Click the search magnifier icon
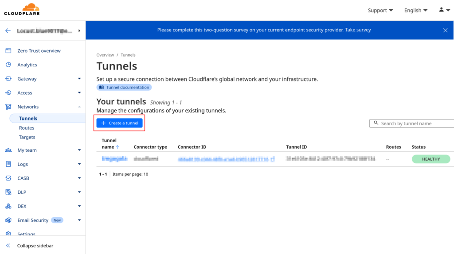Image resolution: width=454 pixels, height=254 pixels. coord(376,123)
